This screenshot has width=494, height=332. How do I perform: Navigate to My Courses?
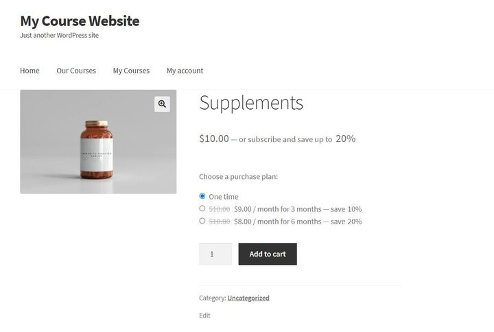[x=131, y=71]
